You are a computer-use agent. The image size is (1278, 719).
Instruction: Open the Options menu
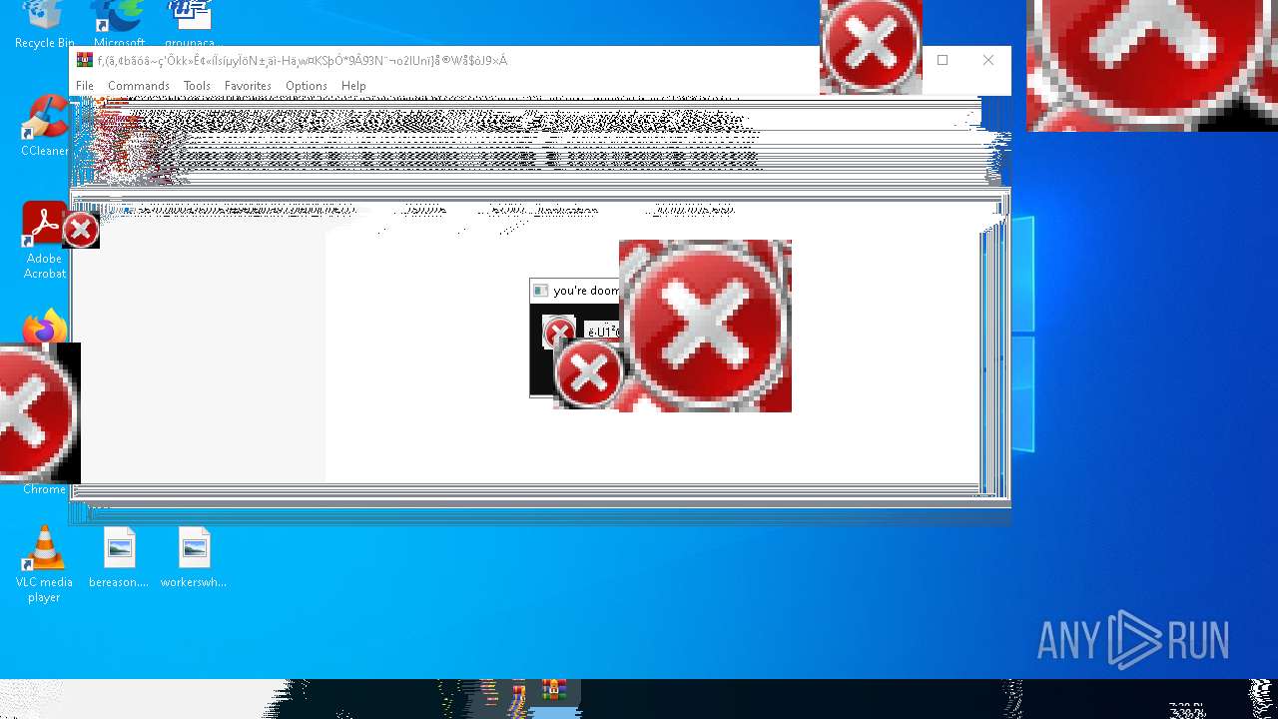coord(307,86)
